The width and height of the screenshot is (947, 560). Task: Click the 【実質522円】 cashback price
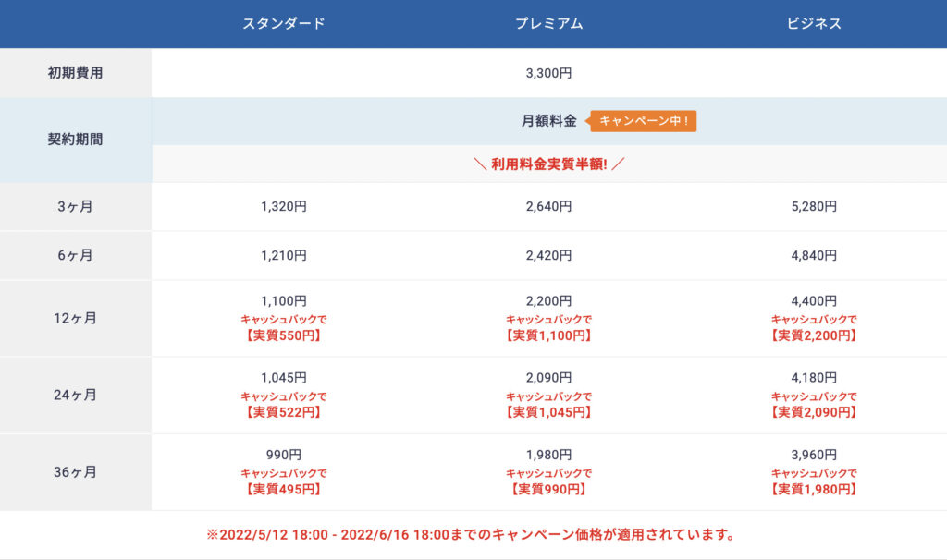click(x=284, y=412)
